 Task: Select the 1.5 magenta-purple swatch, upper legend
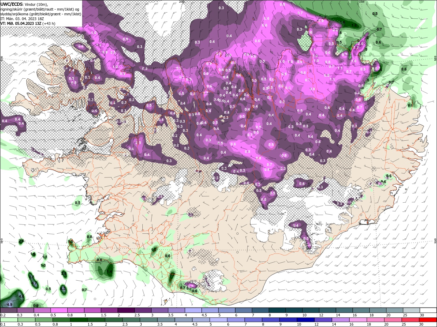coord(109,310)
